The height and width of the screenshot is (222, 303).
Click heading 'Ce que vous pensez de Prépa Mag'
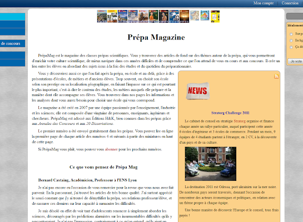point(103,167)
